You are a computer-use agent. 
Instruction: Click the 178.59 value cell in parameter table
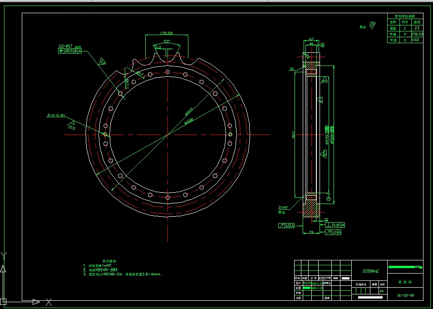(x=417, y=34)
